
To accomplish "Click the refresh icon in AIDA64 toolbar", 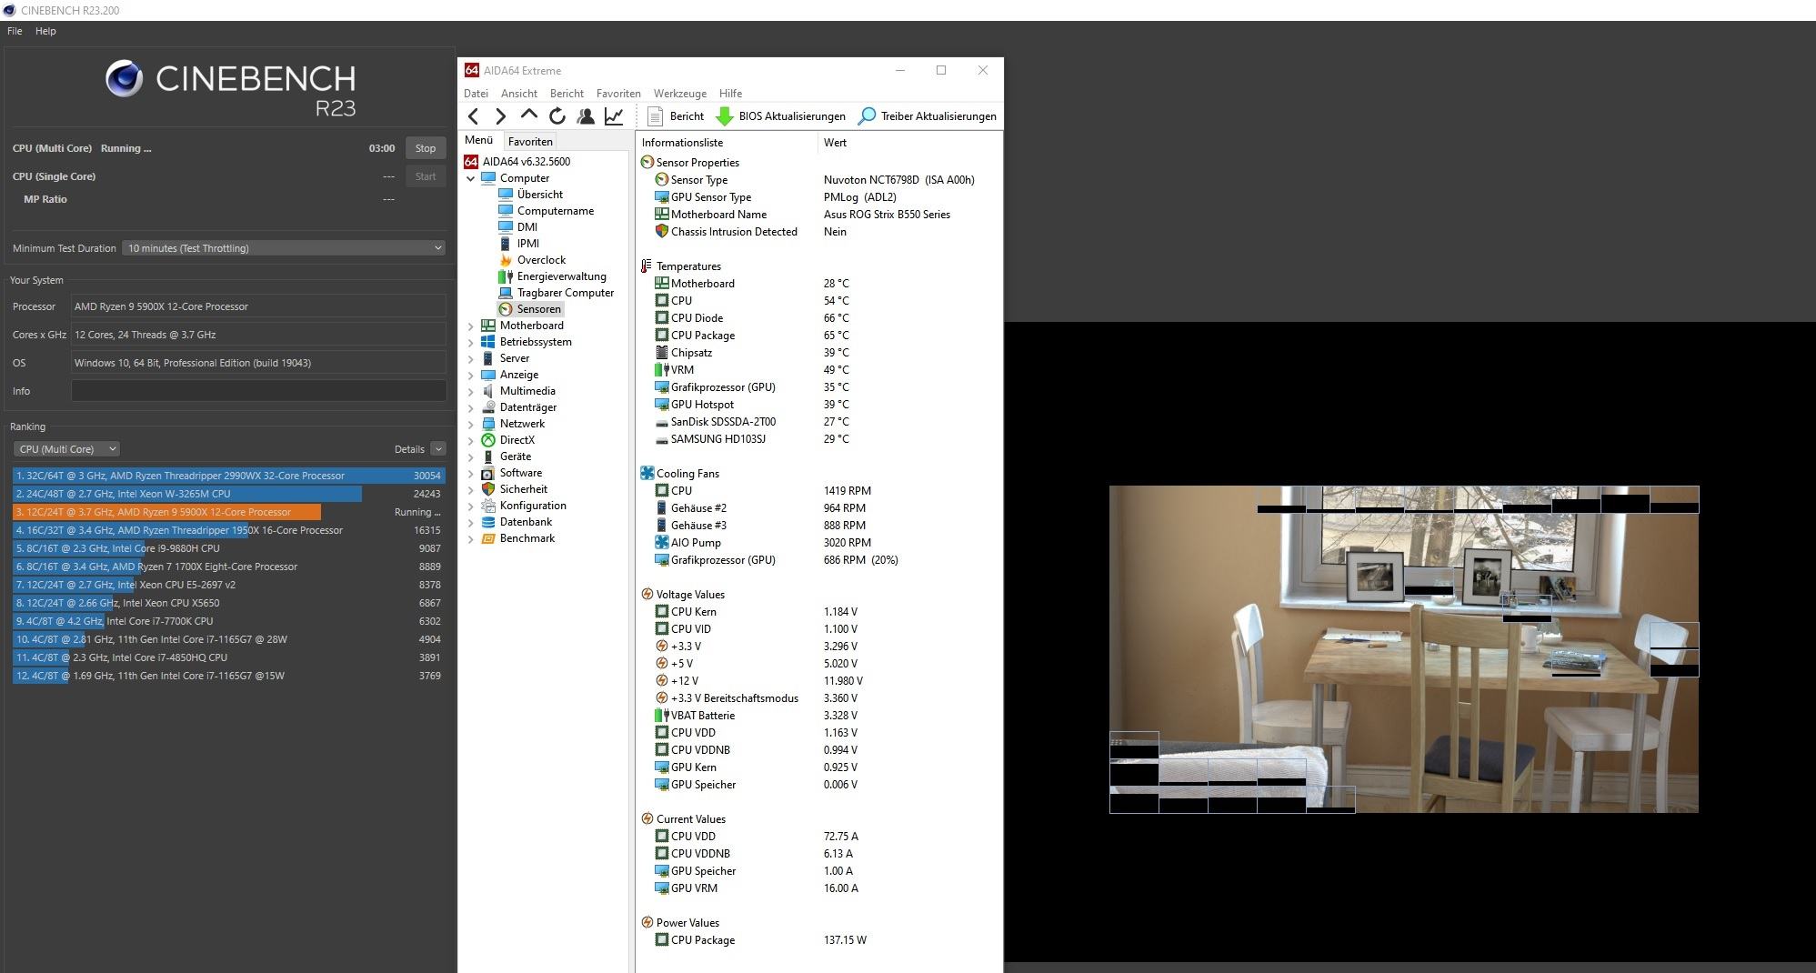I will pos(557,116).
